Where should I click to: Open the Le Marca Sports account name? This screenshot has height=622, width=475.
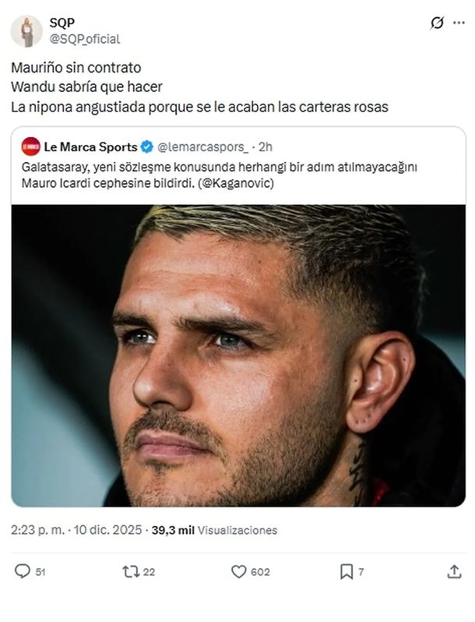(x=90, y=147)
